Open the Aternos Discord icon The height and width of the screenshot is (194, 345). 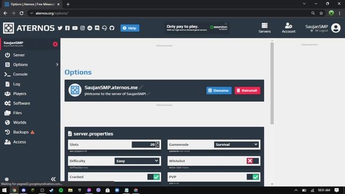coord(97,28)
